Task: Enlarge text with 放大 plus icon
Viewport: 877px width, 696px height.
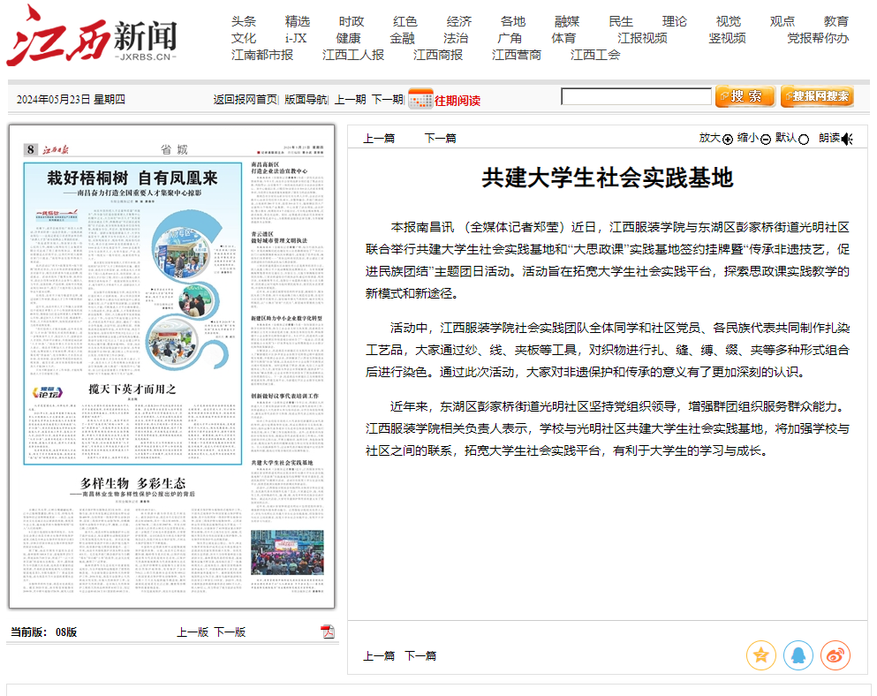Action: click(x=728, y=139)
